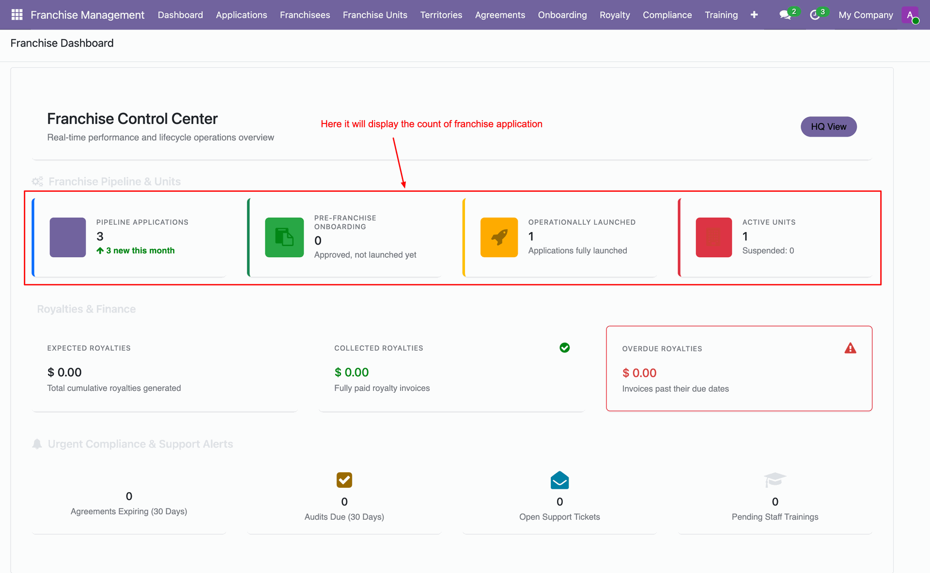Open the Royalty menu
Viewport: 930px width, 573px height.
click(x=615, y=15)
